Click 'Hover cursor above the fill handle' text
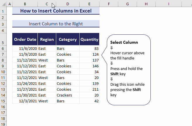Screen dimensions: 192x126 (x=127, y=55)
